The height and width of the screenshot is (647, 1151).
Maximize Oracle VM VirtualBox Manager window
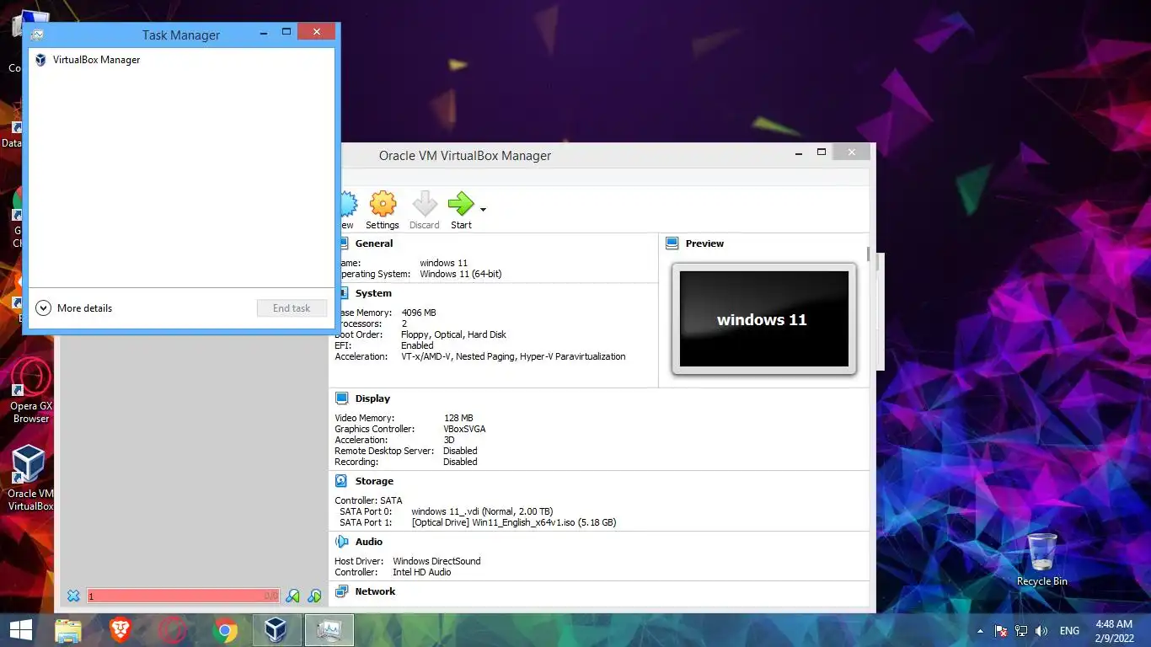point(822,153)
